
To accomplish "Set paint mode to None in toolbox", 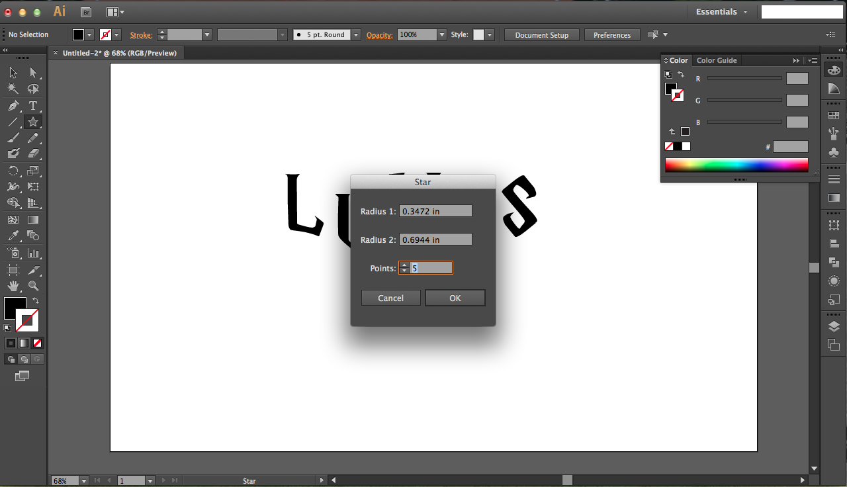I will point(37,343).
